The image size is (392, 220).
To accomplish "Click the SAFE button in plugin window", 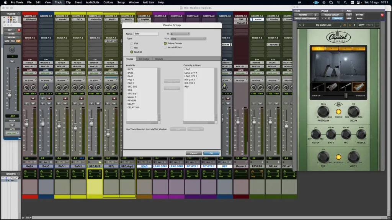I will coord(349,18).
